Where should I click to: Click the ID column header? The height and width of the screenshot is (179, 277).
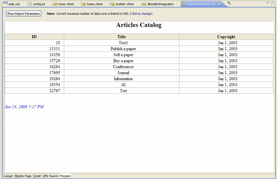point(34,37)
